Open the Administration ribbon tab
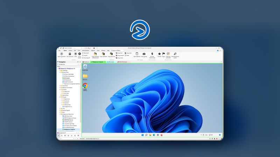The height and width of the screenshot is (157, 280). click(x=85, y=51)
